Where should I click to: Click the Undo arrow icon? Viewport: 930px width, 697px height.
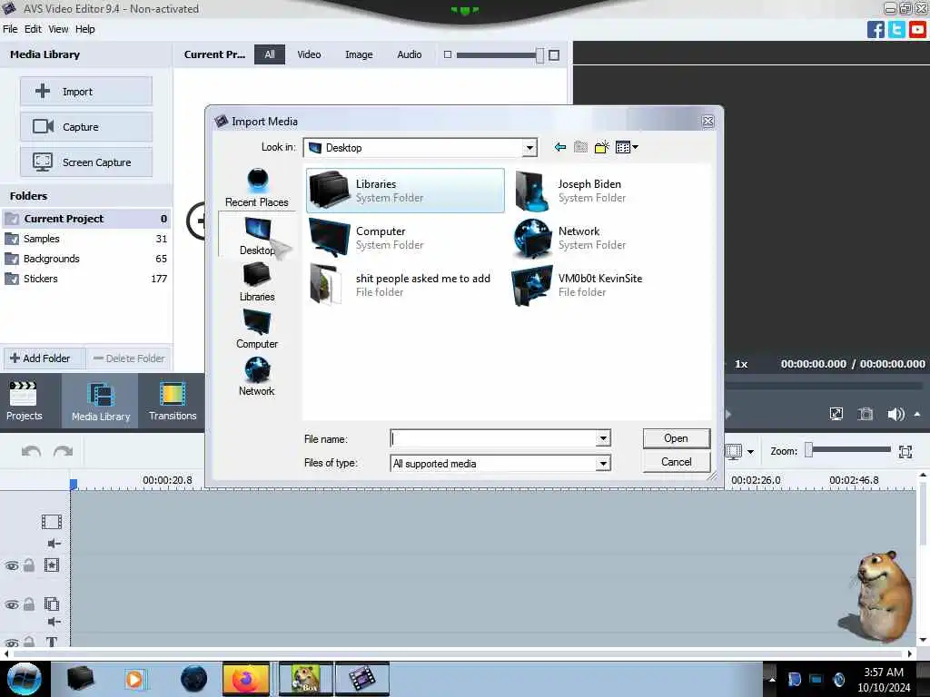32,452
